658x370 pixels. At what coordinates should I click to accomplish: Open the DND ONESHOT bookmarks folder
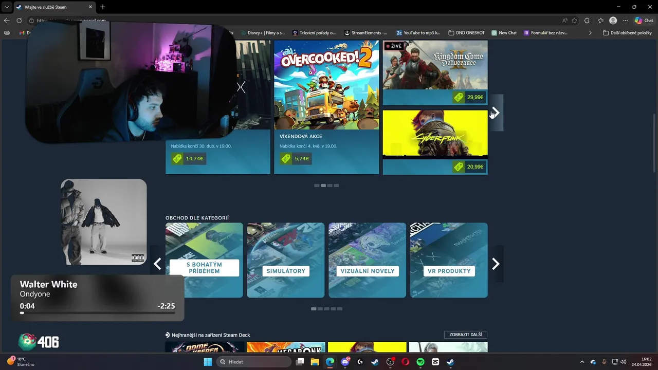[466, 33]
